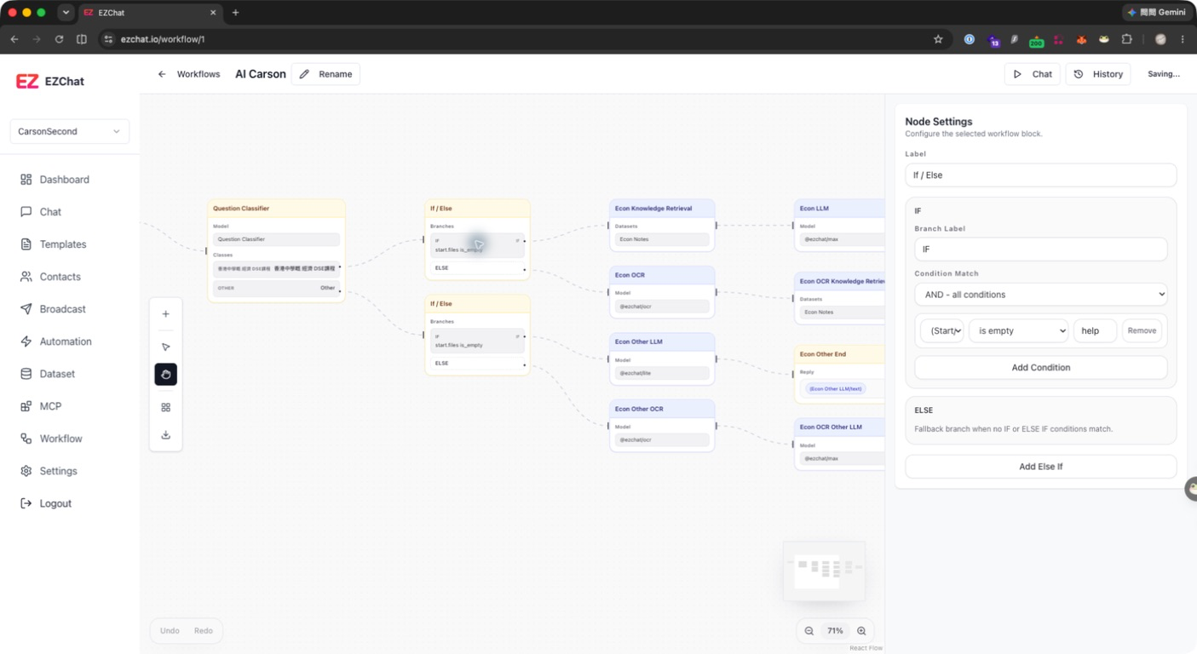Click the Add Condition button
Image resolution: width=1197 pixels, height=654 pixels.
click(1040, 368)
